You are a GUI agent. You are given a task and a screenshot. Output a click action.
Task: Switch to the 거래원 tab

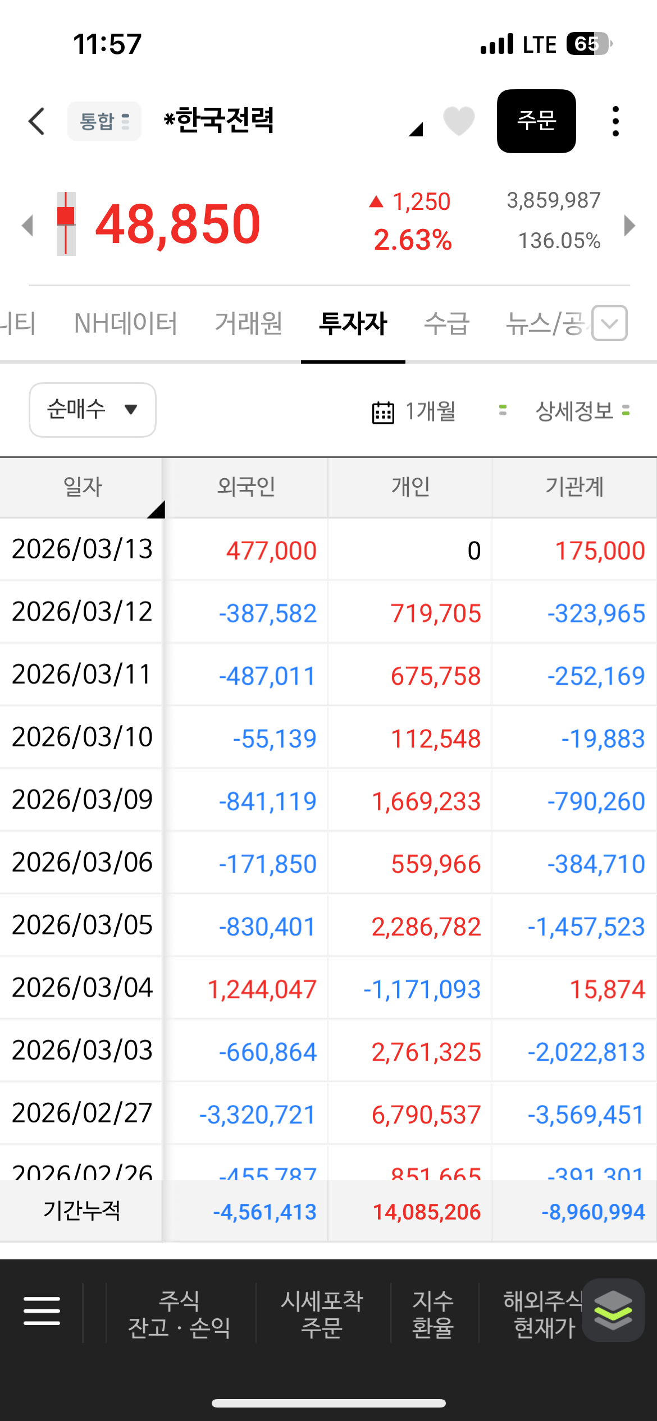pos(248,324)
